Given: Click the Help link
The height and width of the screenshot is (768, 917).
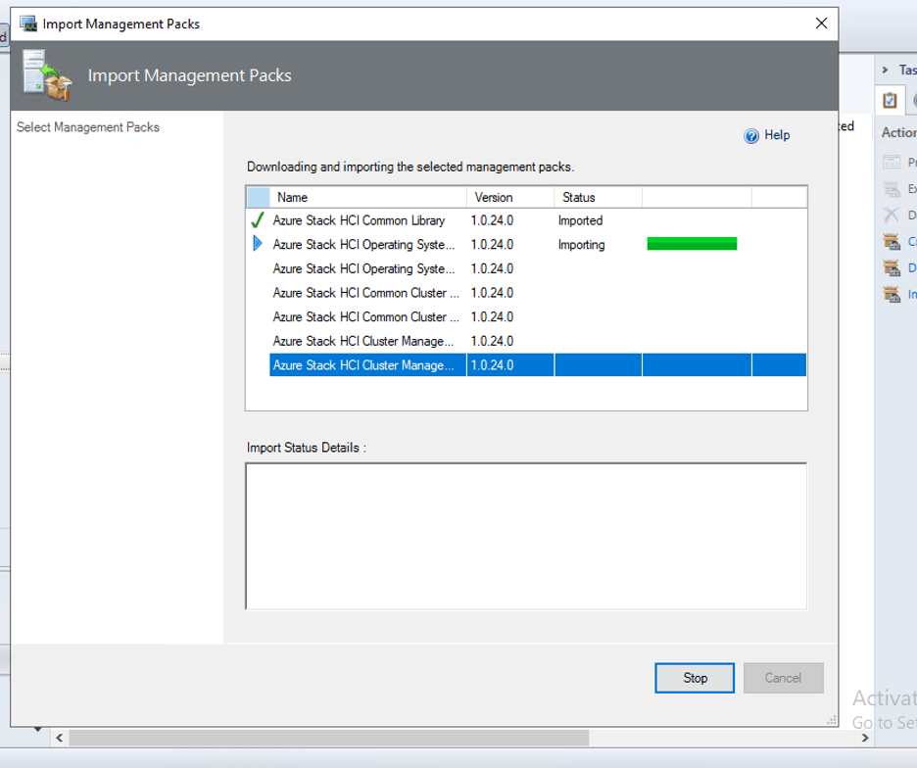Looking at the screenshot, I should pyautogui.click(x=776, y=135).
